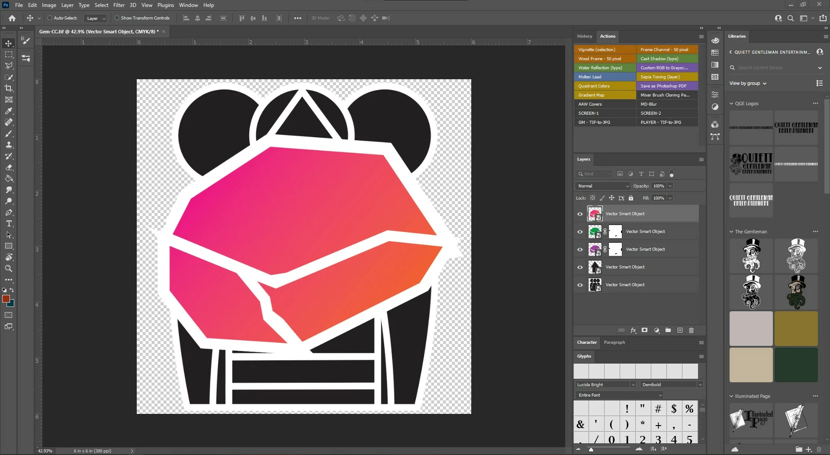Select the Crop tool

(9, 88)
